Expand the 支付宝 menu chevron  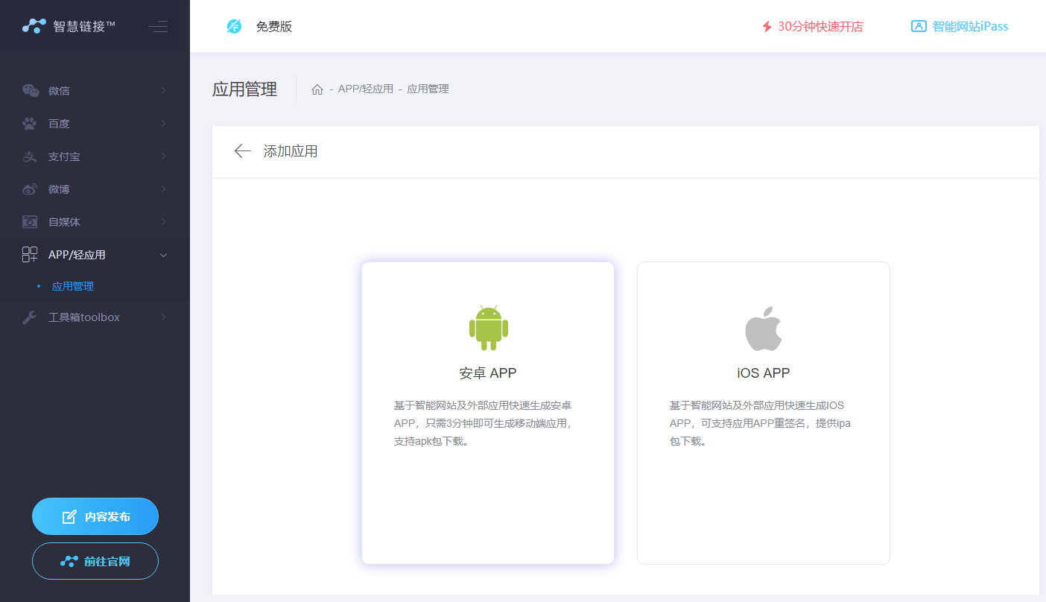[163, 156]
